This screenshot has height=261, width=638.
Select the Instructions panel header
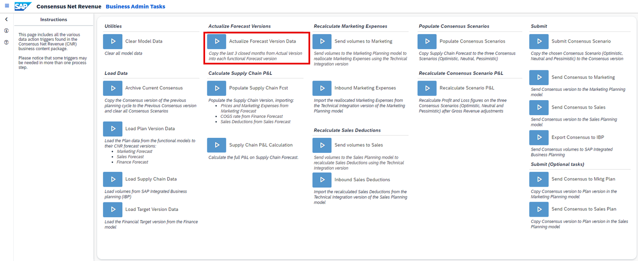click(x=54, y=19)
